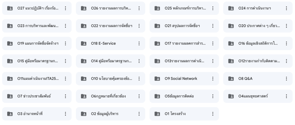The width and height of the screenshot is (295, 125).
Task: Click shared folder icon of O3 อำนาจหน้าที่
Action: coord(10,114)
